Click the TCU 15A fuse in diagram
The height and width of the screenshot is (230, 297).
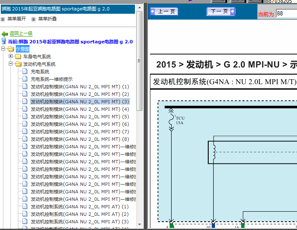click(172, 120)
